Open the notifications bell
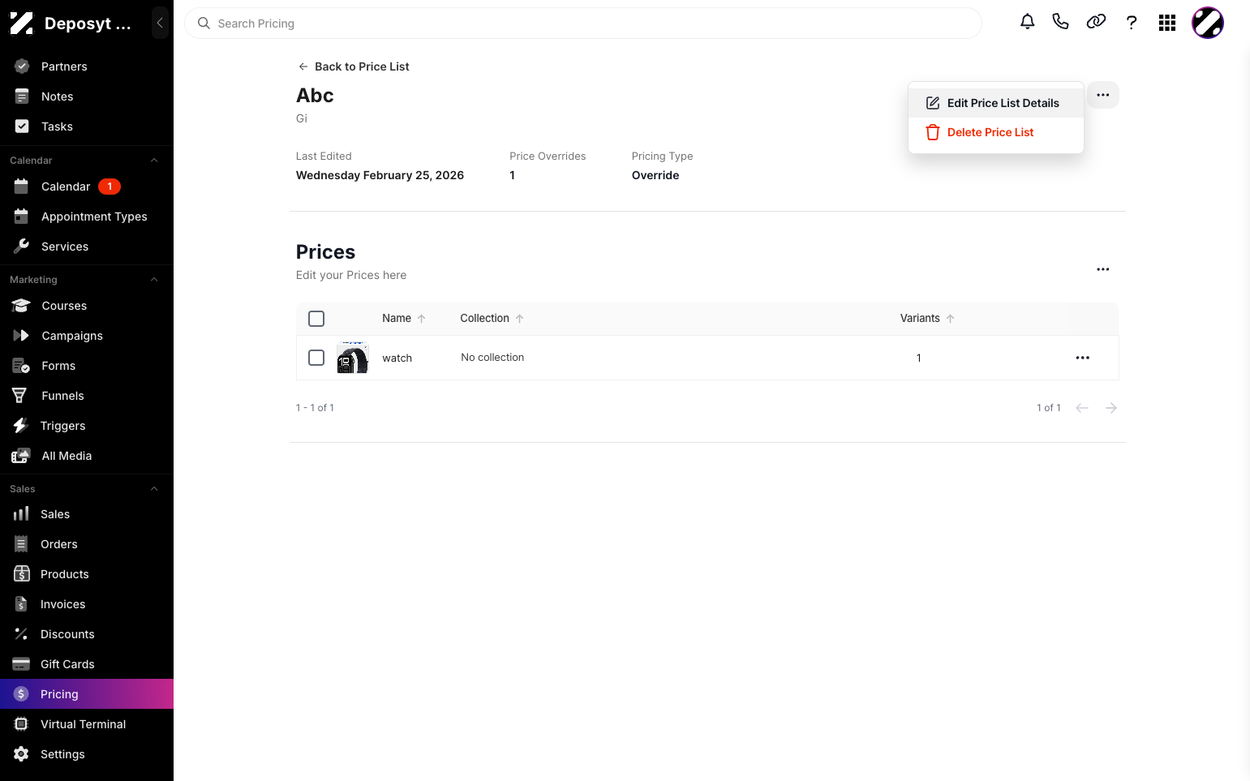Screen dimensions: 1250x781 (1027, 22)
